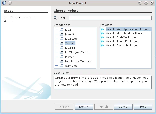
Task: Click the Maven category folder icon
Action: [x=61, y=57]
